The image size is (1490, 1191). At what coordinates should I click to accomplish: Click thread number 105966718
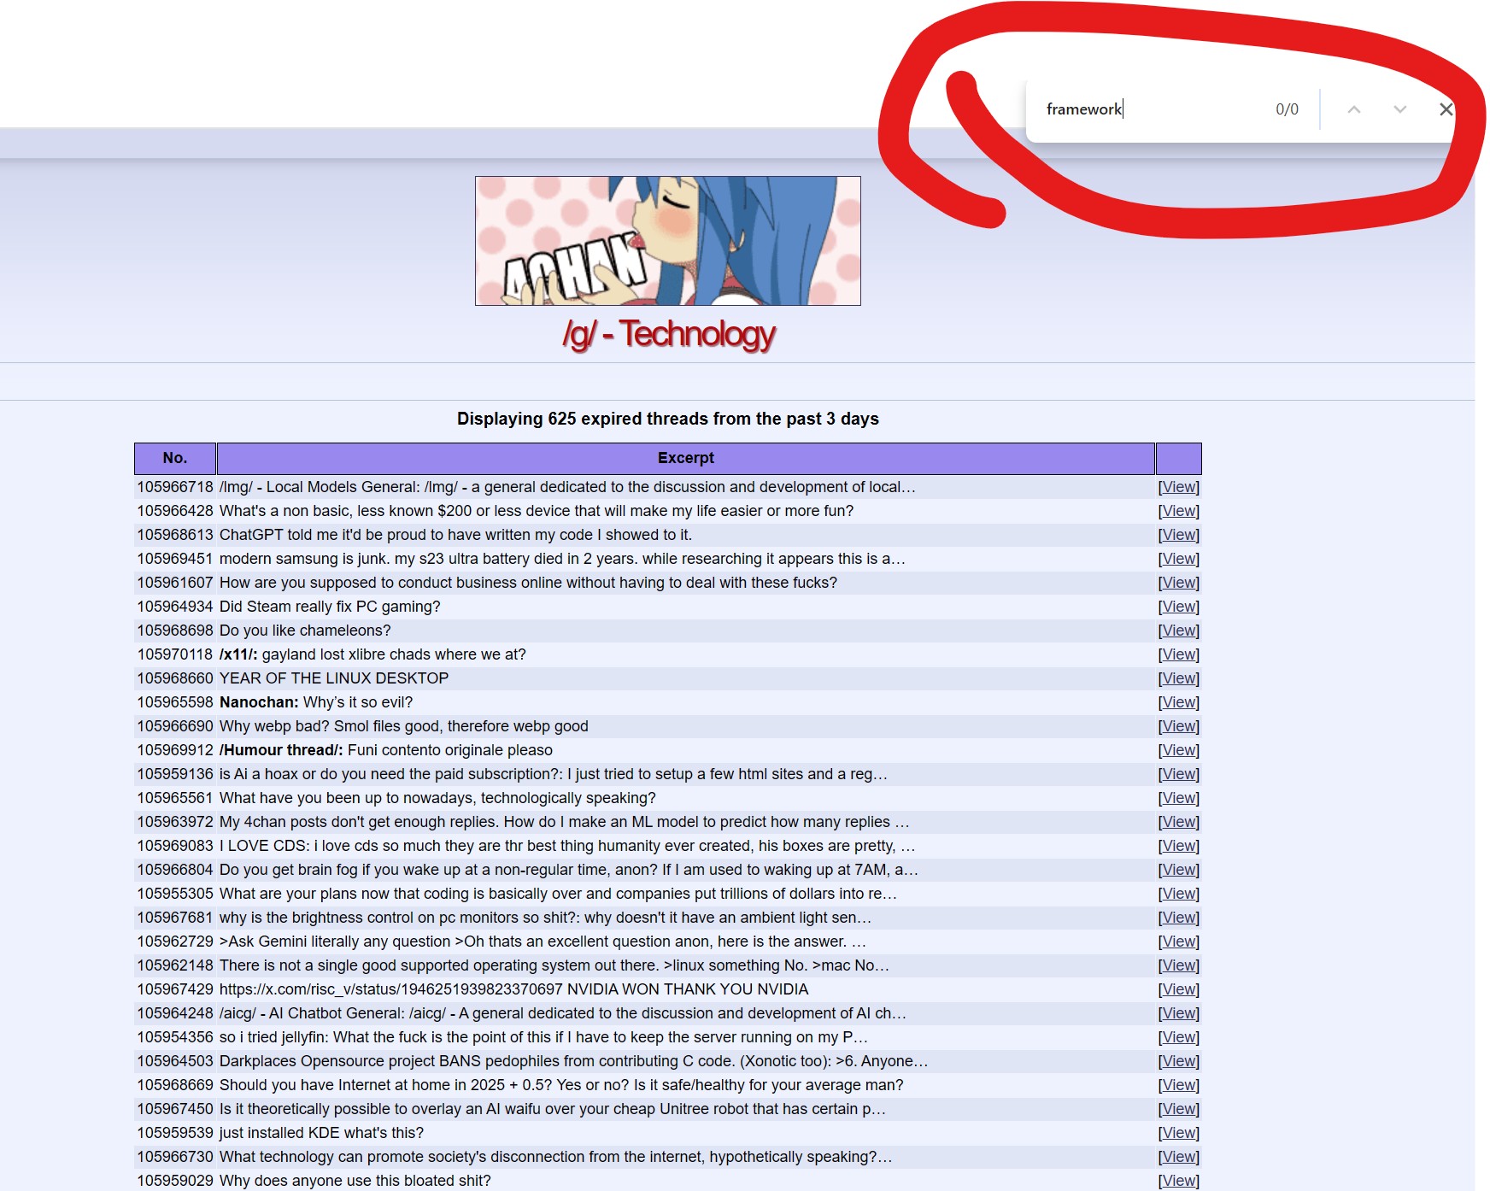[175, 487]
